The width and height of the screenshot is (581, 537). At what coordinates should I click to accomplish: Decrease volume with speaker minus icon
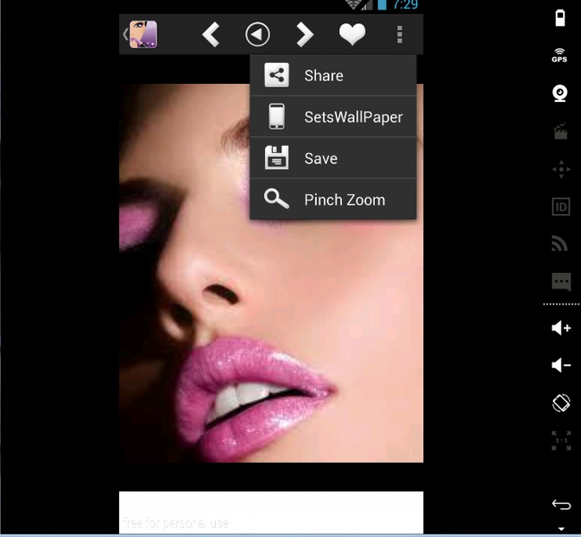click(x=561, y=365)
